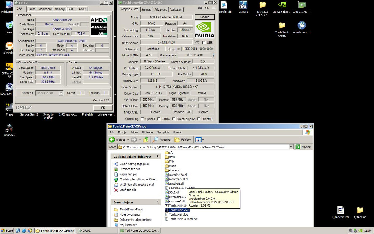
Task: Click the Lookup button in GPU-Z
Action: (x=205, y=17)
